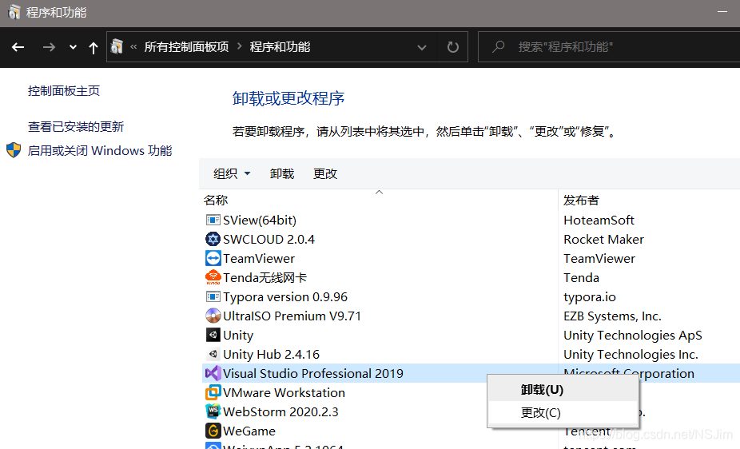Viewport: 740px width, 449px height.
Task: Click publisher Rocket Maker
Action: [603, 239]
